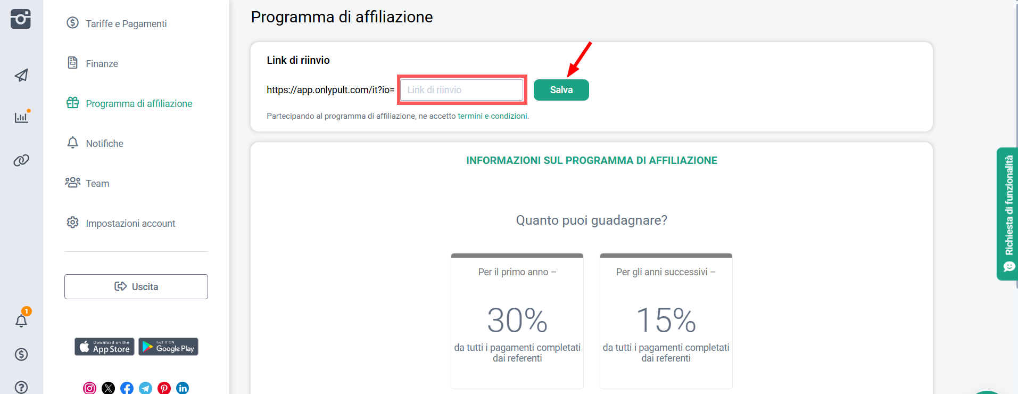Click the Onlypult camera logo icon
The width and height of the screenshot is (1018, 394).
[x=21, y=19]
